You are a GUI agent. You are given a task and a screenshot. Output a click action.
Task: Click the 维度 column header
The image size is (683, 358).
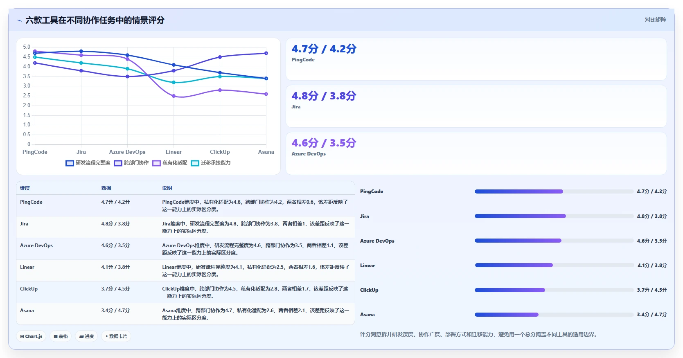[25, 188]
